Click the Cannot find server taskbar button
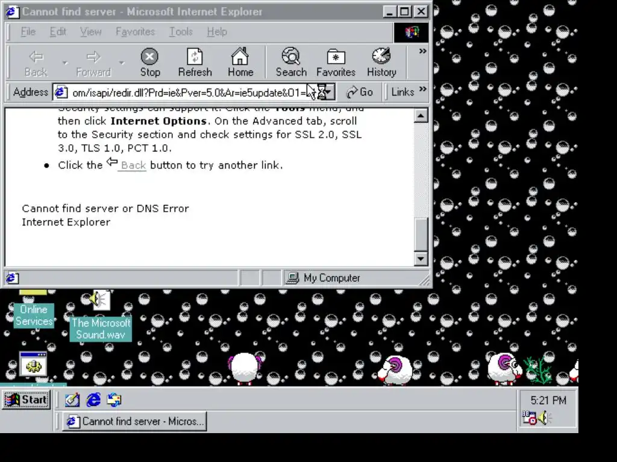Viewport: 617px width, 462px height. coord(134,421)
